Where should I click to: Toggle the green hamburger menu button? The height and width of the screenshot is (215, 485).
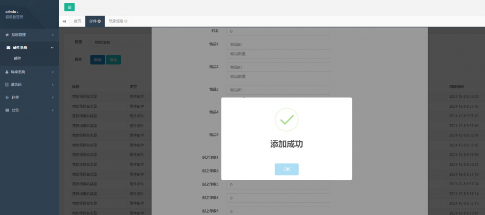tap(69, 7)
